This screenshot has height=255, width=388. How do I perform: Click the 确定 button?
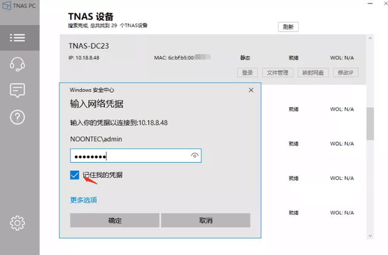115,220
